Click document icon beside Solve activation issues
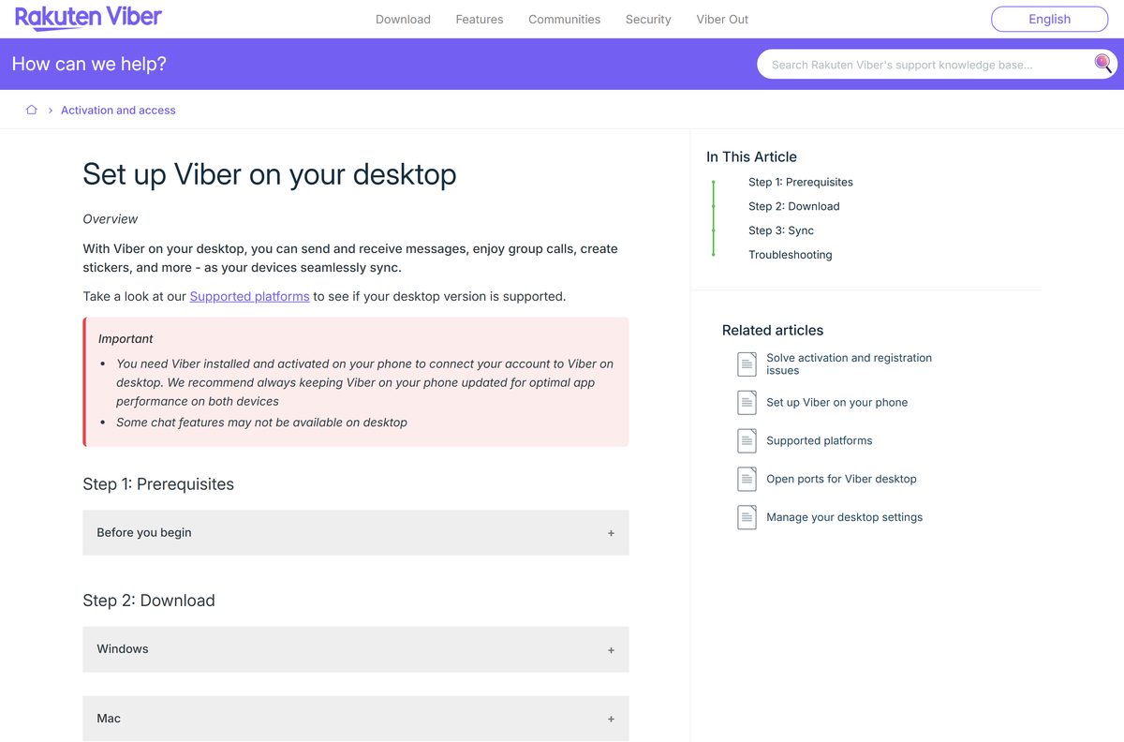This screenshot has width=1124, height=742. [x=747, y=364]
